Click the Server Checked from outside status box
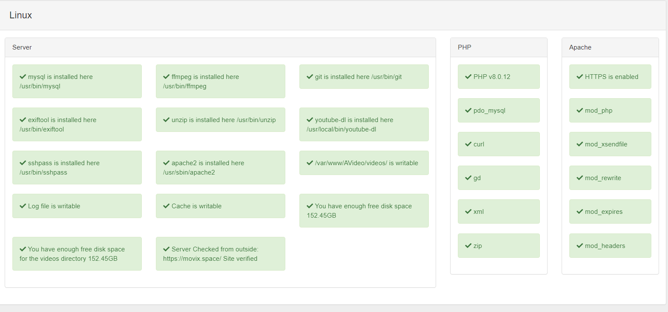668x312 pixels. tap(220, 254)
